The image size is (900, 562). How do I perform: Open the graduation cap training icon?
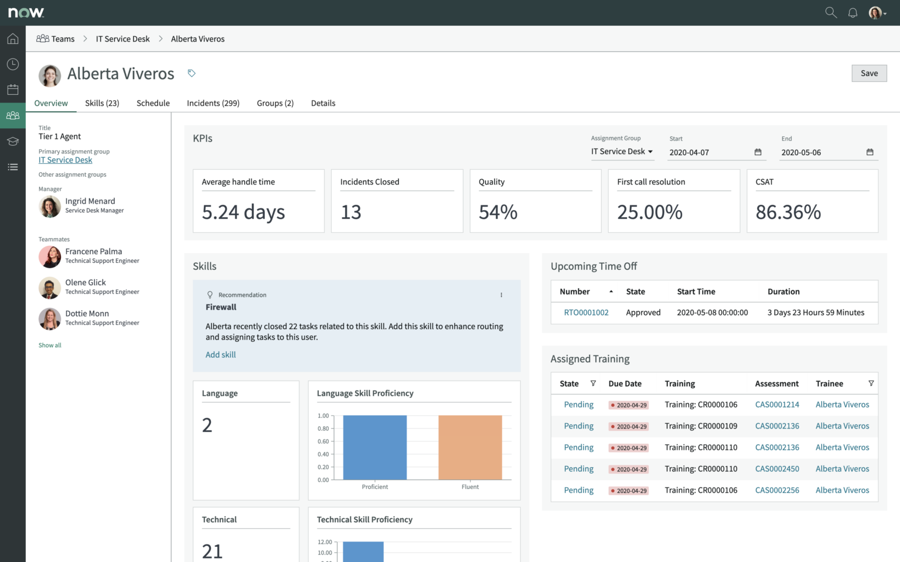(12, 141)
